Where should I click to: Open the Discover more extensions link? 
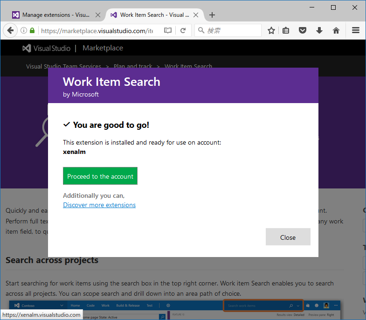coord(99,205)
